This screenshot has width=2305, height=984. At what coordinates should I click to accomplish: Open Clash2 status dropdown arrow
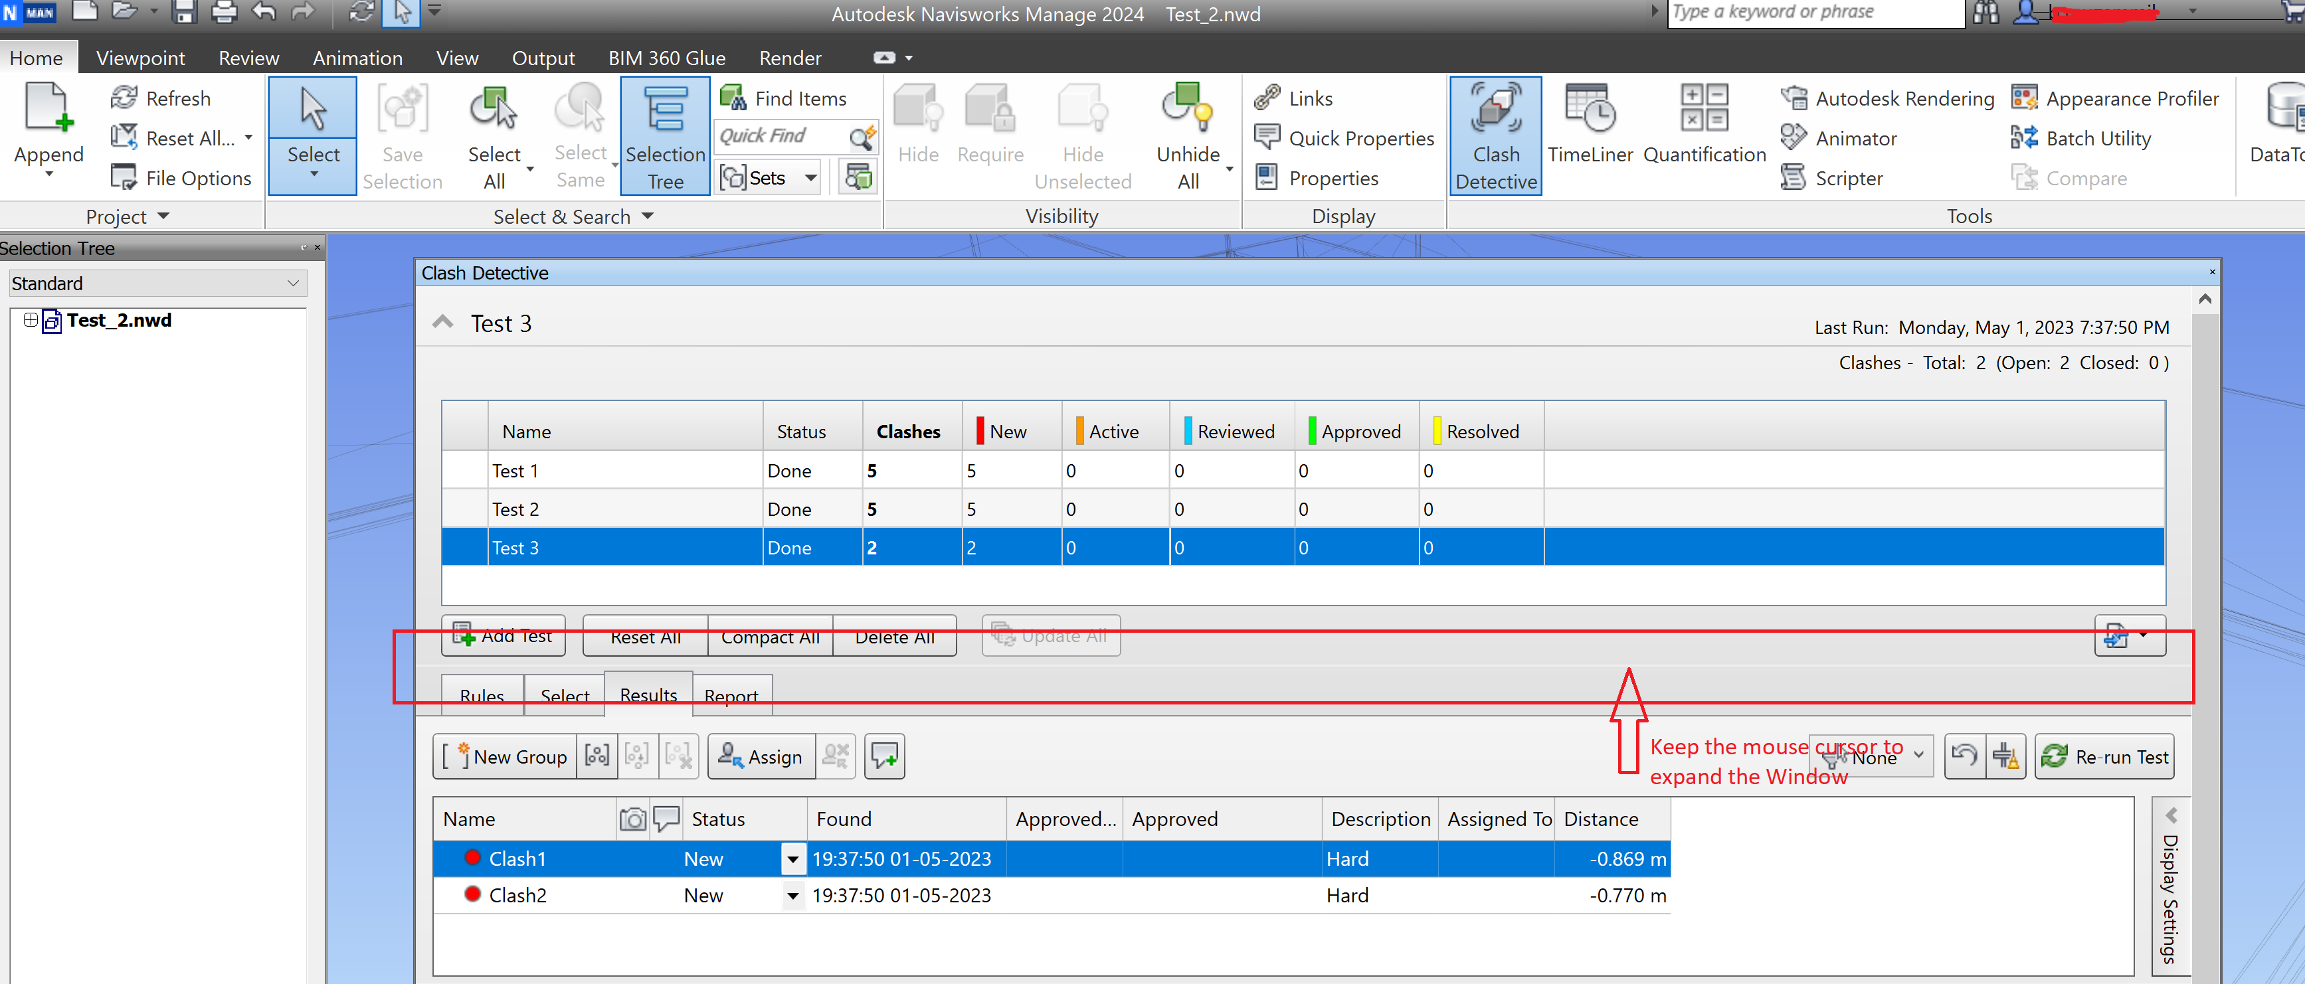pos(792,896)
